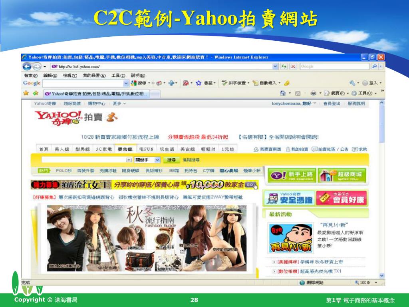Image resolution: width=409 pixels, height=307 pixels.
Task: Click the RSS feeds icon in command bar
Action: tap(298, 93)
